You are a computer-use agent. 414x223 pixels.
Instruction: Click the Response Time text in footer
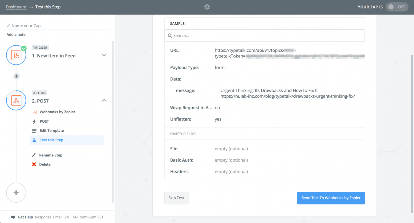pyautogui.click(x=69, y=217)
